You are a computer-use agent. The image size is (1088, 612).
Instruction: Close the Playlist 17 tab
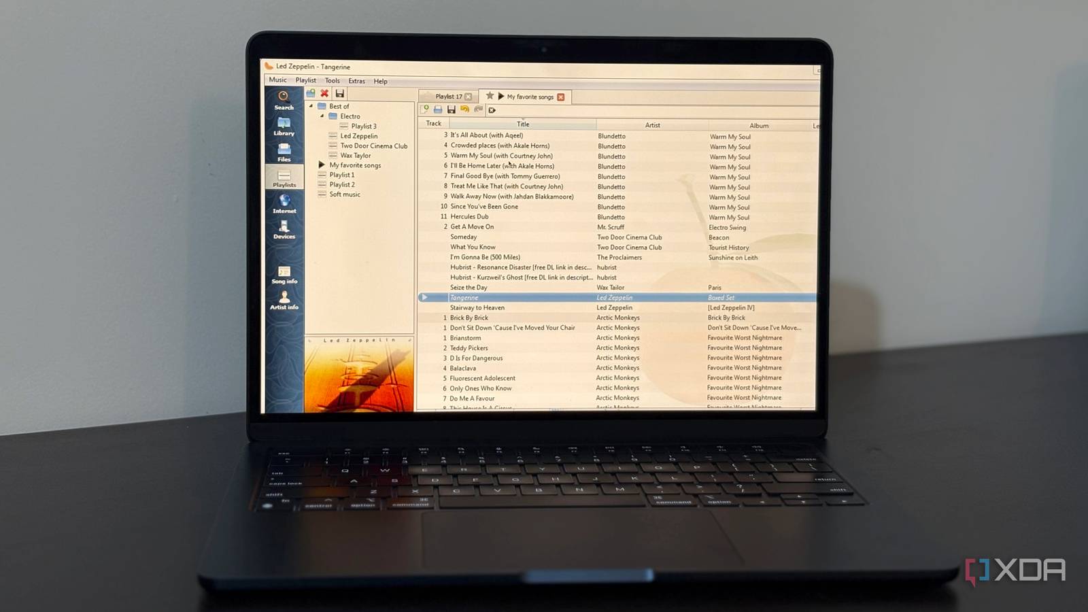tap(468, 97)
